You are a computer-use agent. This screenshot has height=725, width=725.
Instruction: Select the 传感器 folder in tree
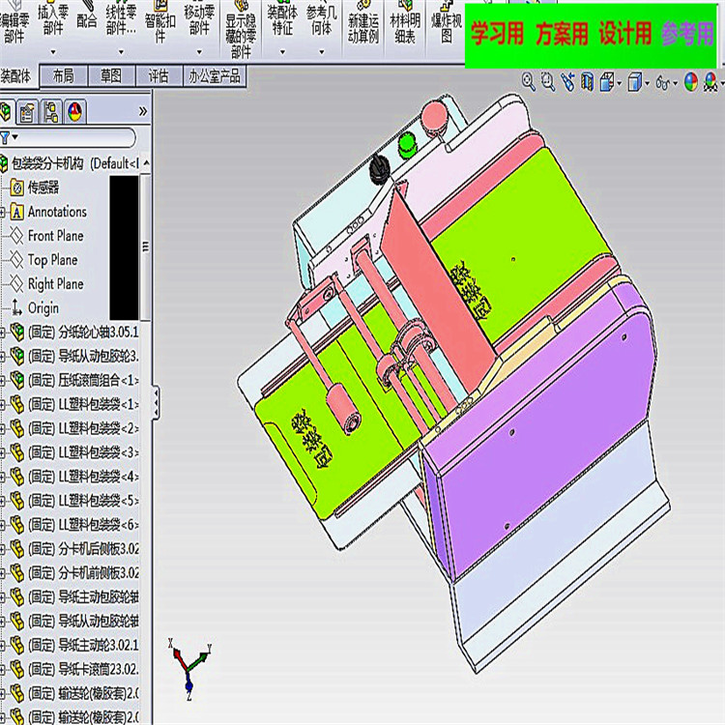coord(35,188)
